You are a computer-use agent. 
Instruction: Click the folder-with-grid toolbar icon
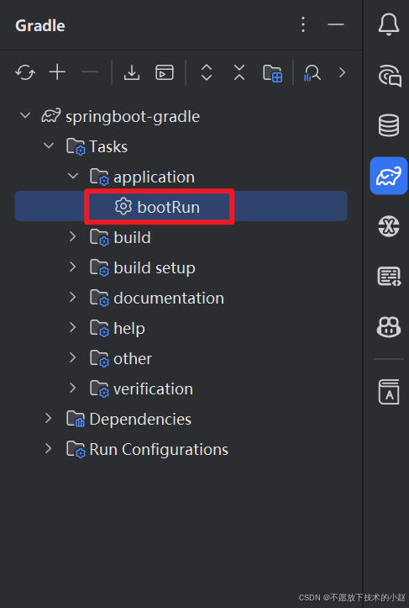(x=272, y=73)
